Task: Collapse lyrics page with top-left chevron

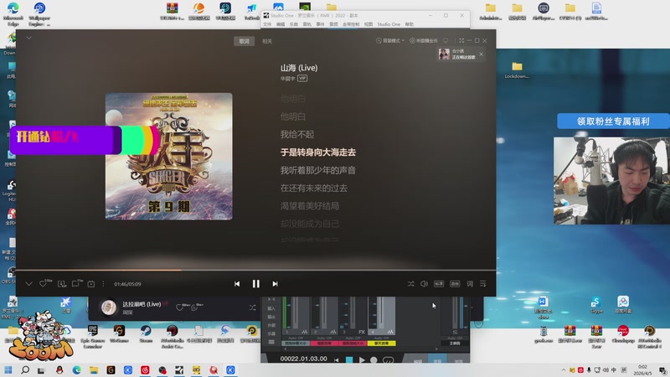Action: tap(28, 38)
